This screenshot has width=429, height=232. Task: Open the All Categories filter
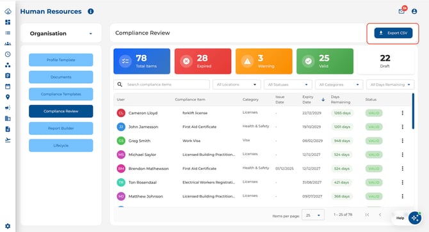click(339, 84)
